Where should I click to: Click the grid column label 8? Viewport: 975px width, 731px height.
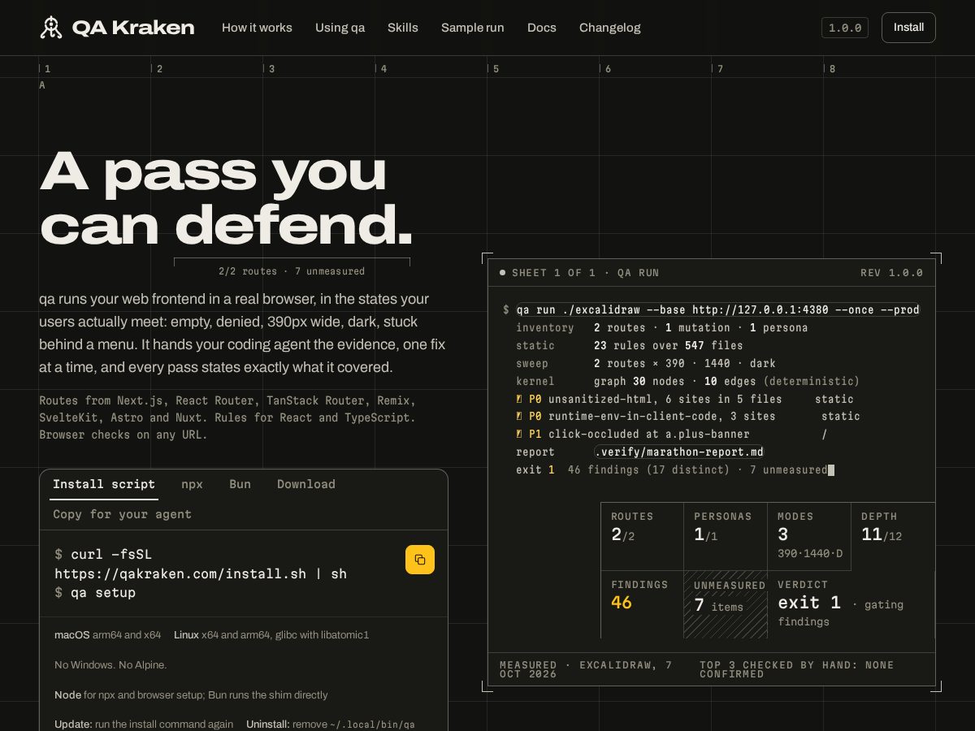point(833,69)
